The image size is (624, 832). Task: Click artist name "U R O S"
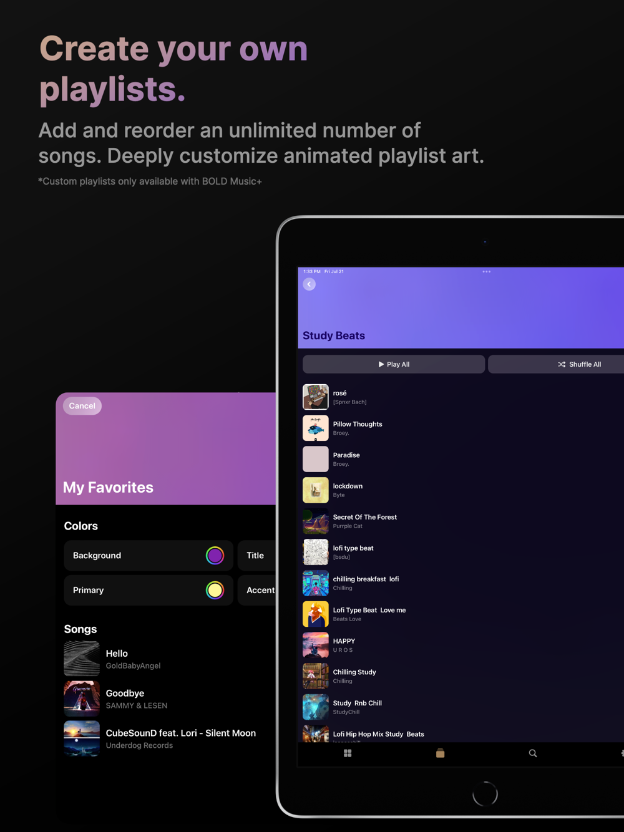(343, 651)
